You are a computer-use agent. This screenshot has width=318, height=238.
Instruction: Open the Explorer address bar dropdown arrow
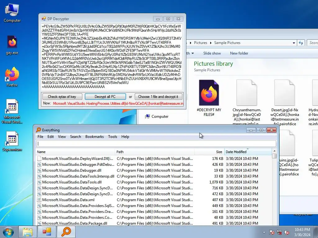click(294, 43)
